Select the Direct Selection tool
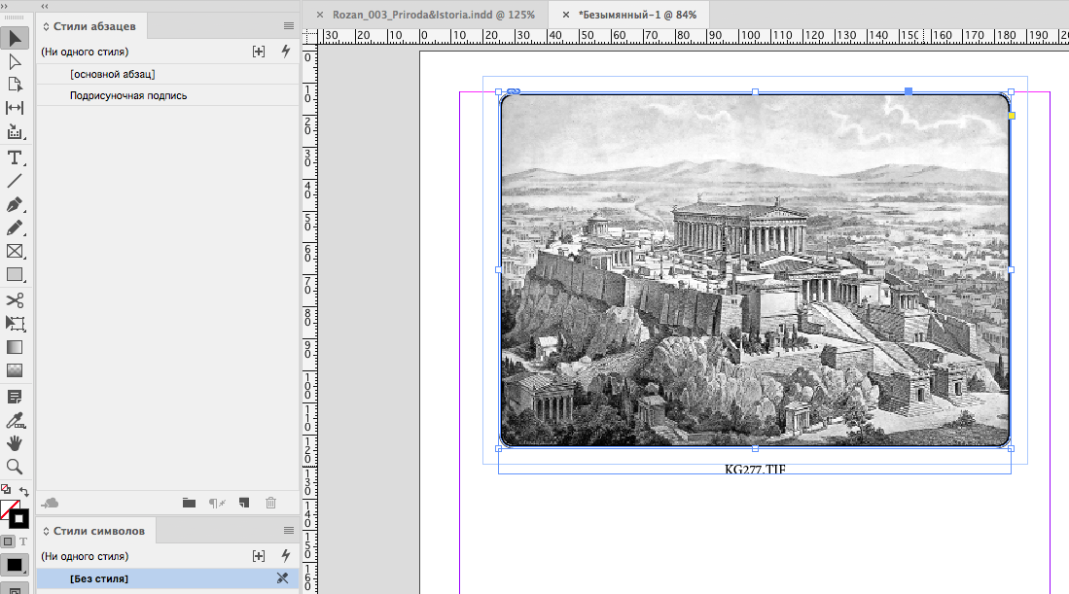 click(15, 61)
